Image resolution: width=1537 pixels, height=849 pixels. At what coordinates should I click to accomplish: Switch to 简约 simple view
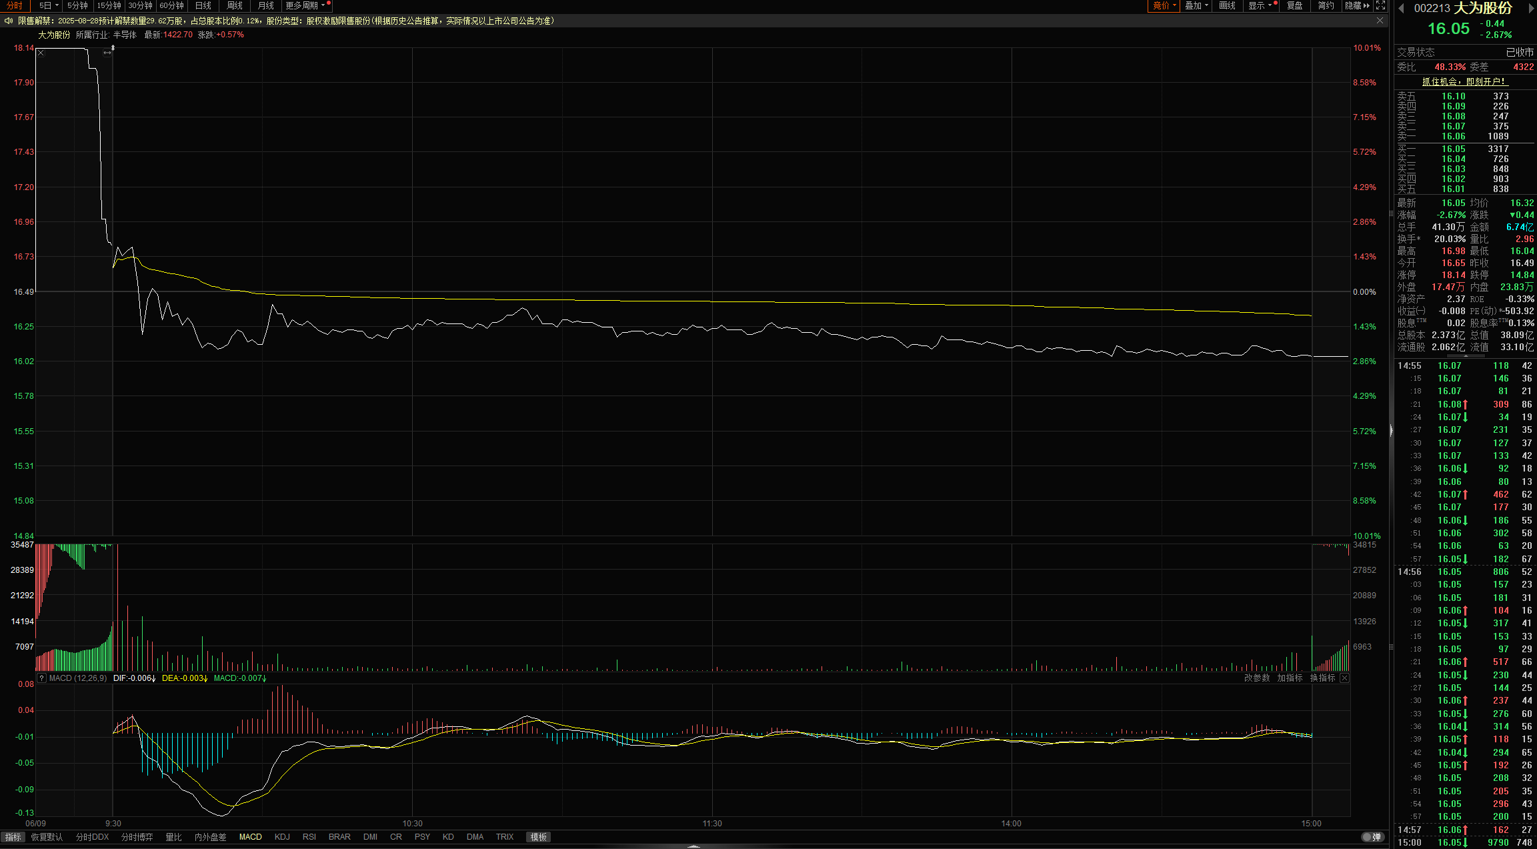(x=1326, y=5)
